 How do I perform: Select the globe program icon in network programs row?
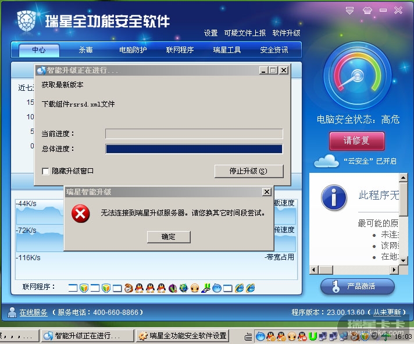tap(184, 288)
